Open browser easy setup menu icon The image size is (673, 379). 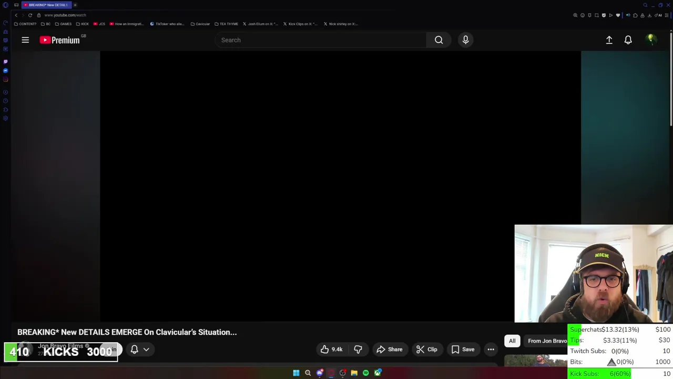pyautogui.click(x=667, y=15)
